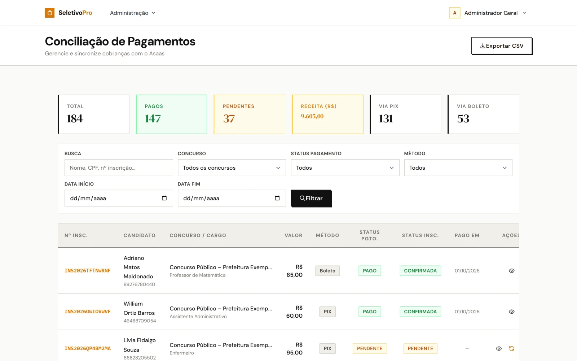Open calendar picker for Data Fim
This screenshot has width=577, height=361.
277,198
